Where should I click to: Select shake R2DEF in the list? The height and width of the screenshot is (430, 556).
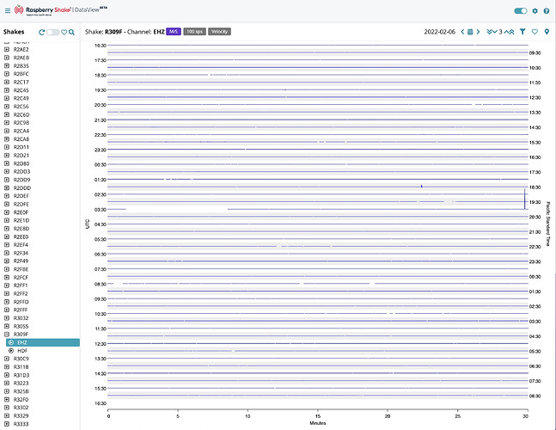pyautogui.click(x=21, y=196)
